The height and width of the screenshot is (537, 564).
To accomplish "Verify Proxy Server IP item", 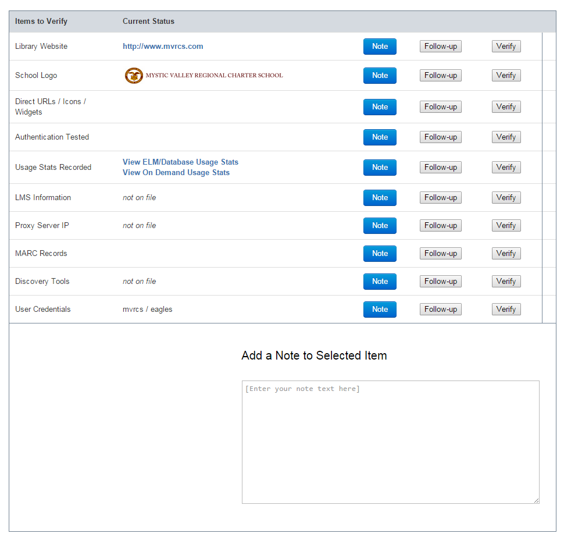I will (506, 226).
